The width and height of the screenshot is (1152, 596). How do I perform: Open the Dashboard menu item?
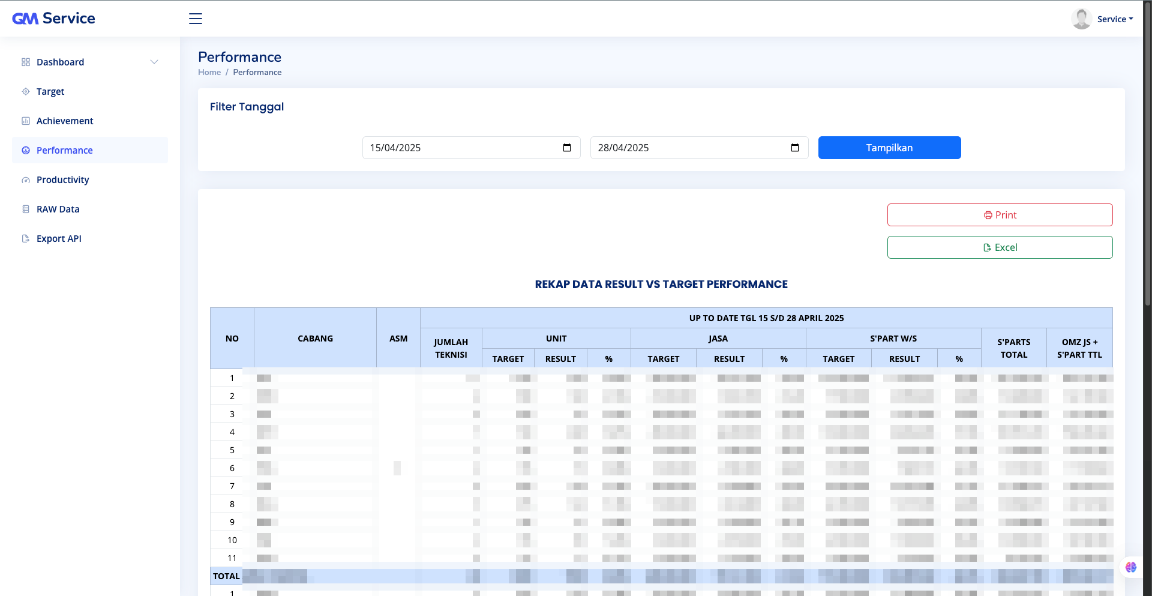click(90, 62)
